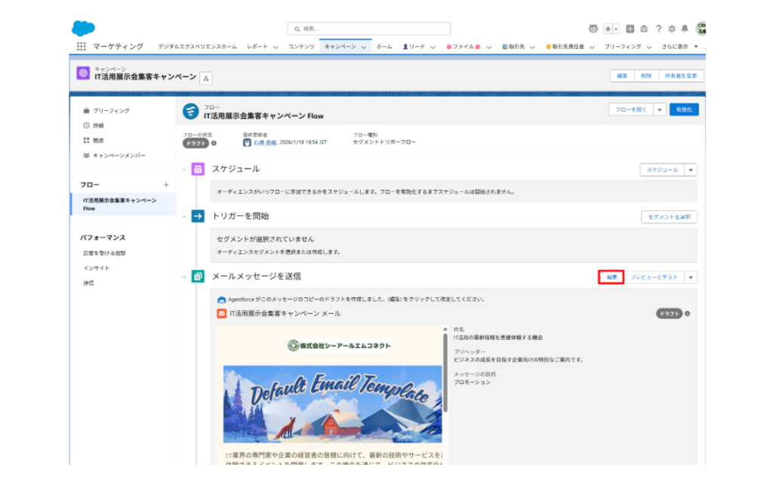Image resolution: width=773 pixels, height=486 pixels.
Task: Select the キャンペーン tab
Action: 340,46
